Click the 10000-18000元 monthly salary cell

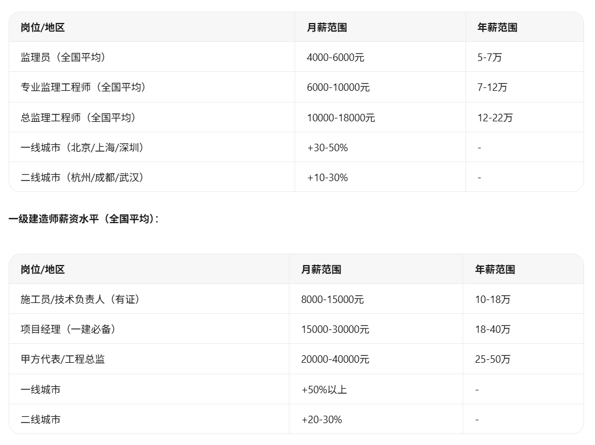point(341,117)
